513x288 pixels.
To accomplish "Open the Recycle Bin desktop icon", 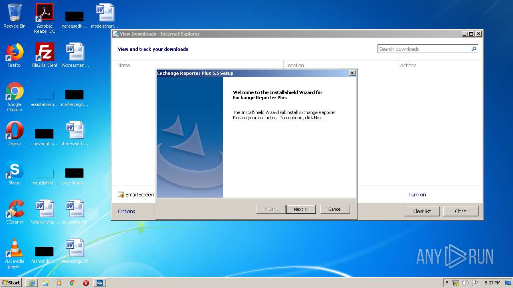I will pos(14,16).
